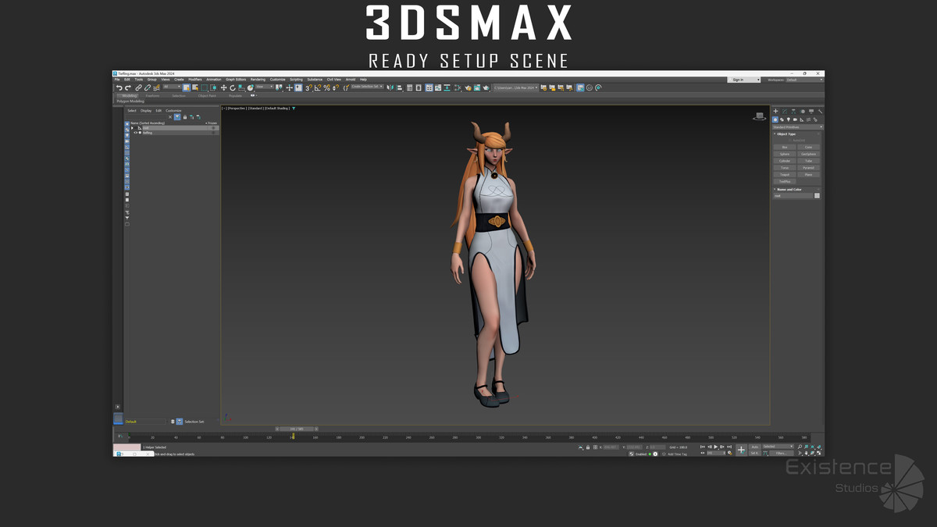This screenshot has height=527, width=937.
Task: Toggle the Angle Snap button
Action: coord(318,87)
